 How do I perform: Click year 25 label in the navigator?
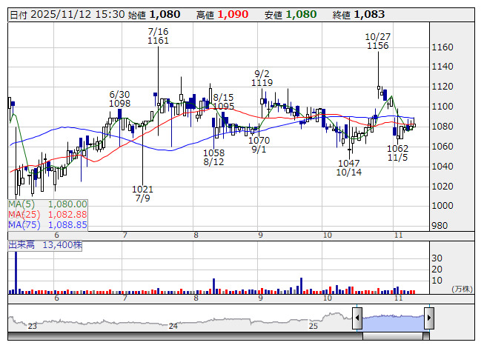point(314,326)
